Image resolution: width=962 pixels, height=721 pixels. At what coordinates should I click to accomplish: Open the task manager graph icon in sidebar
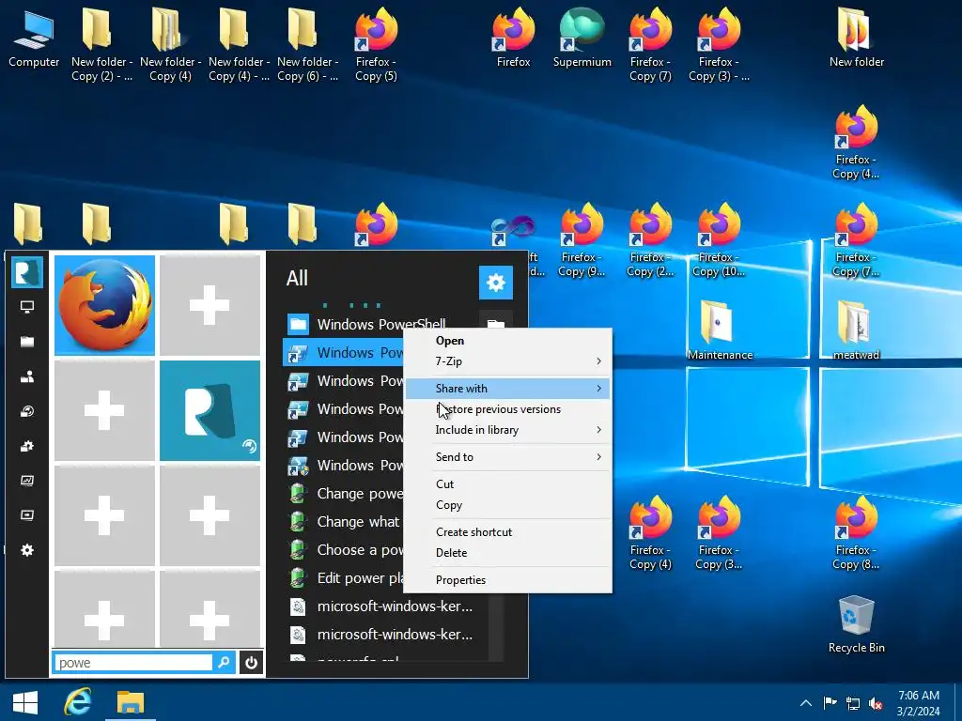(27, 481)
